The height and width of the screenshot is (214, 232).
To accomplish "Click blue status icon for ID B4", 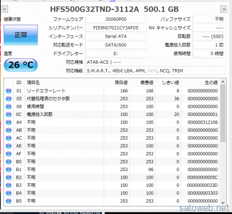I will click(9, 193).
